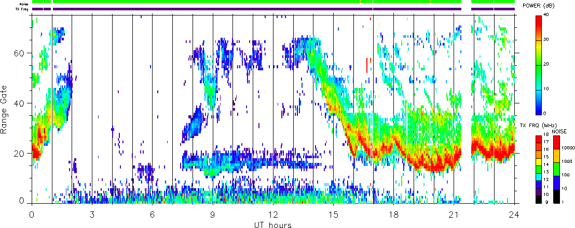Click the '14' tick of the TX FRQ legend
This screenshot has height=228, width=575.
click(546, 164)
